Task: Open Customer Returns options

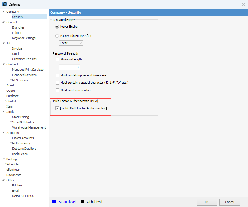Action: click(x=24, y=59)
